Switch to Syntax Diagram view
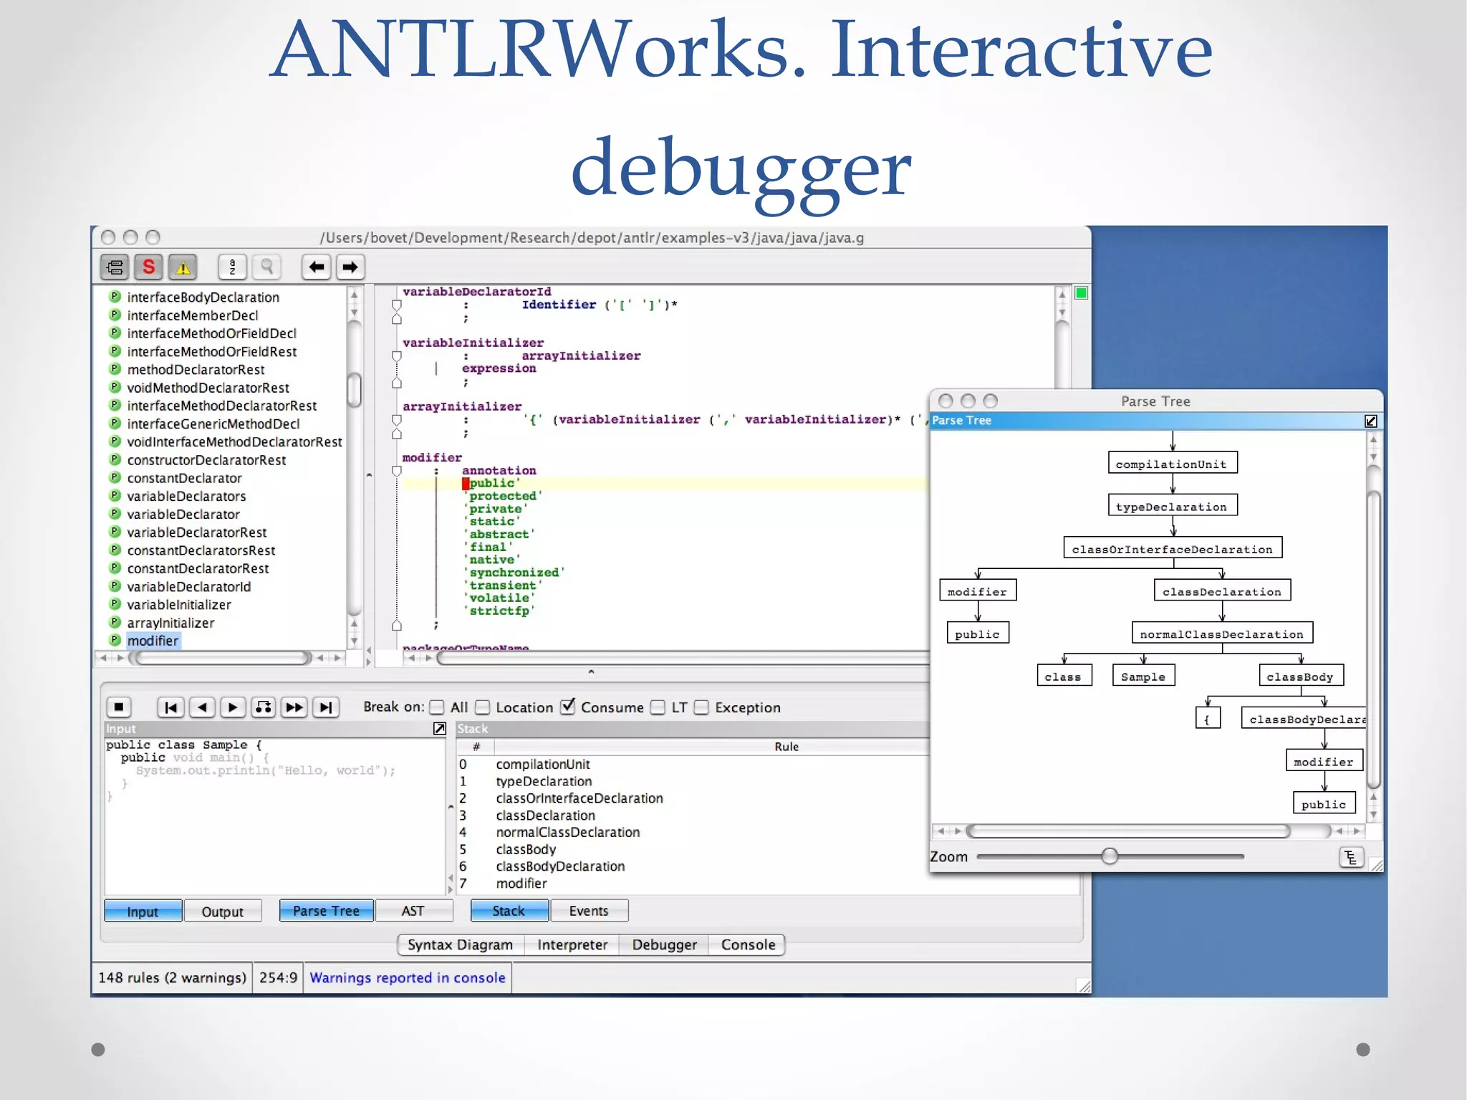Screen dimensions: 1467x1100 pos(461,944)
